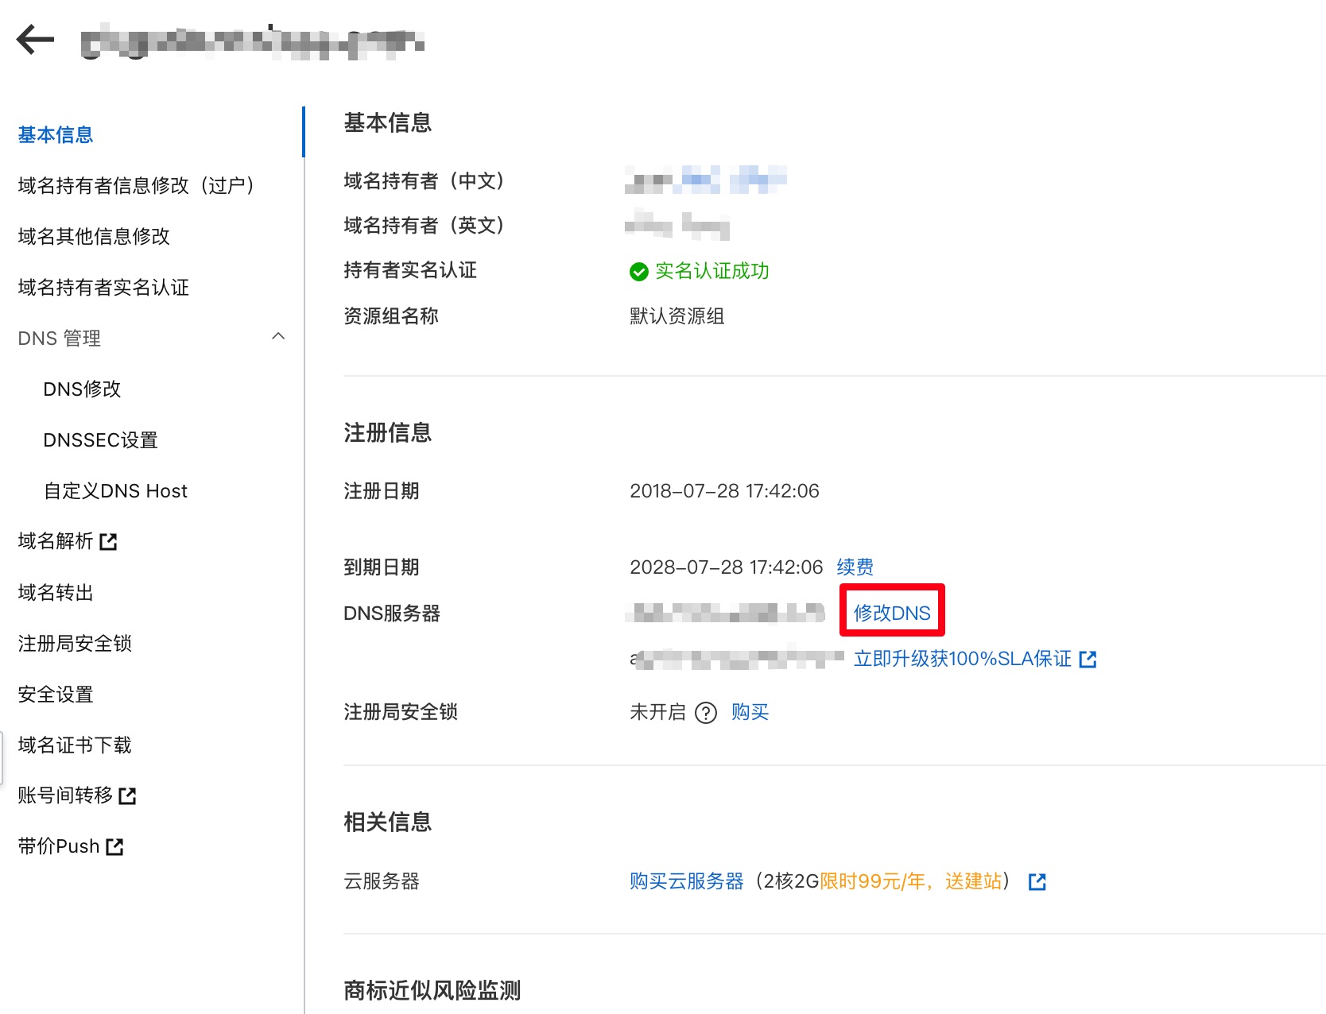Select 域名其他信息修改 menu item
The height and width of the screenshot is (1014, 1326).
point(94,237)
